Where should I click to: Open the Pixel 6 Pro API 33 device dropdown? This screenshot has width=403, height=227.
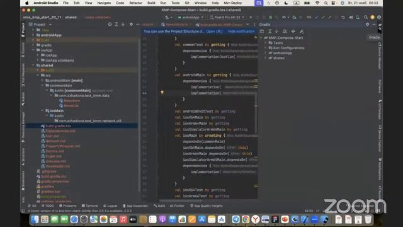tap(227, 17)
